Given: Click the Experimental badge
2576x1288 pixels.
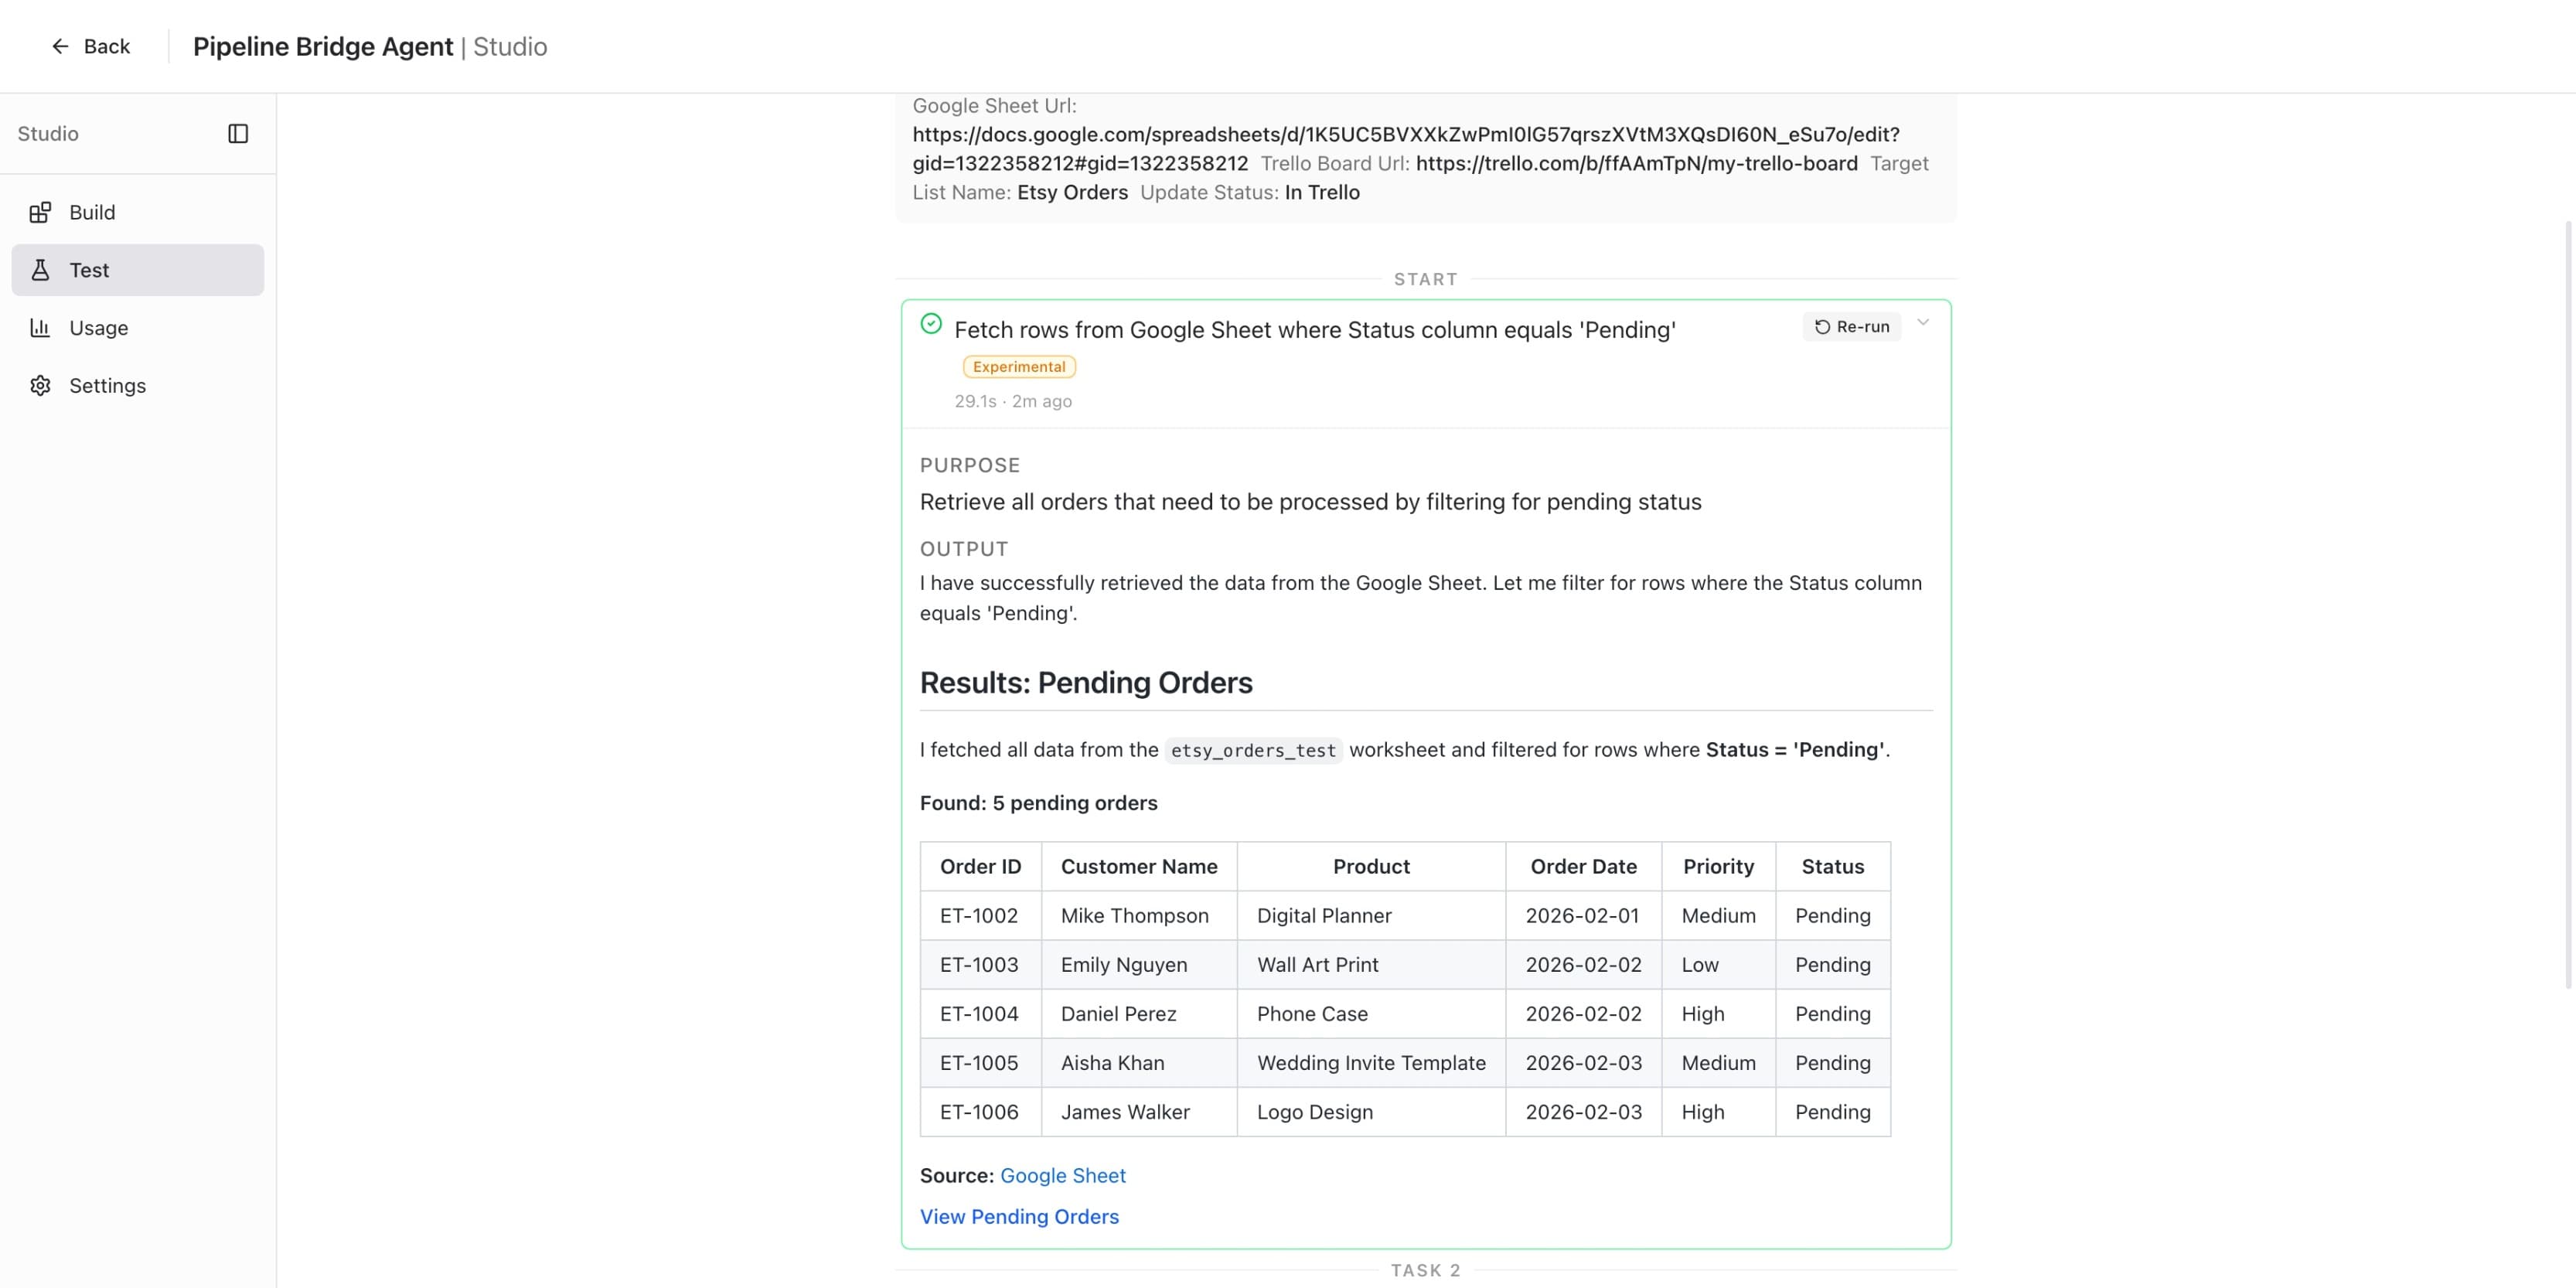Looking at the screenshot, I should point(1018,366).
